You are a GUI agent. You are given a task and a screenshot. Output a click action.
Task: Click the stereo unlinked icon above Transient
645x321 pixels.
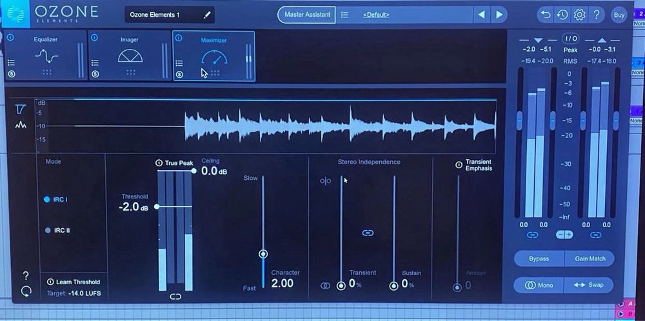click(x=325, y=181)
